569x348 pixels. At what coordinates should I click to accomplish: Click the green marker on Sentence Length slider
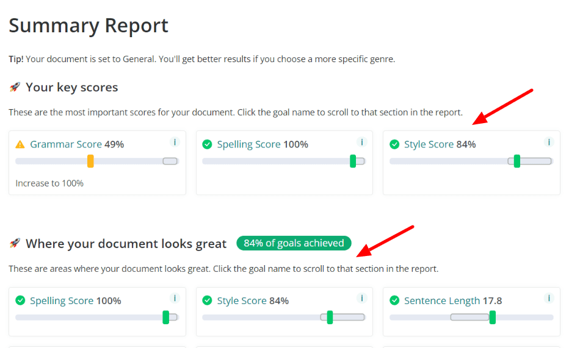pos(492,317)
